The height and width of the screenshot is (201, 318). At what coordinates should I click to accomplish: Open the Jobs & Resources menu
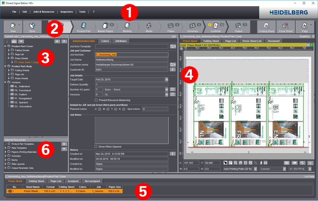click(43, 12)
